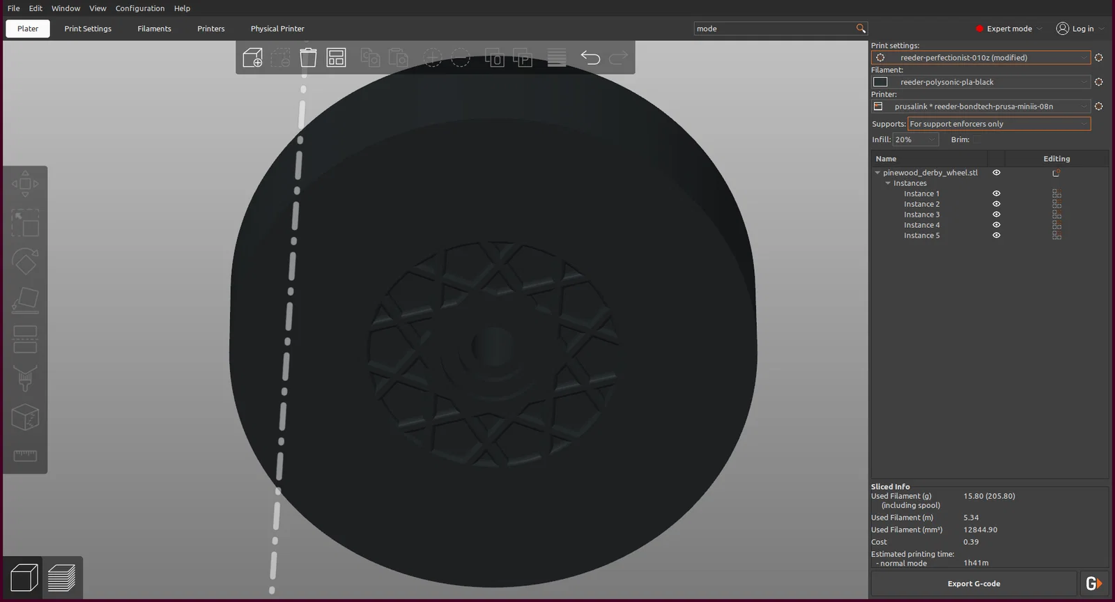Remove an instance with the minus-circle icon
The height and width of the screenshot is (602, 1115).
click(461, 57)
